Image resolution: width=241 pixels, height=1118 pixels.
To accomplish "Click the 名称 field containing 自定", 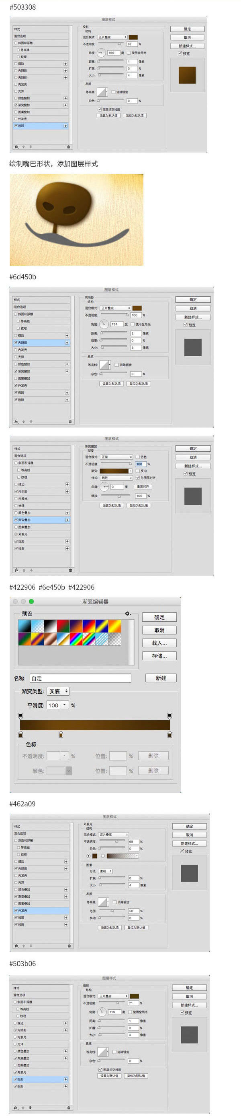I will 80,678.
